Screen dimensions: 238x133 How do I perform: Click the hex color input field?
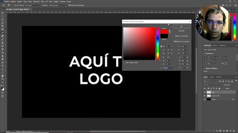tap(168, 68)
